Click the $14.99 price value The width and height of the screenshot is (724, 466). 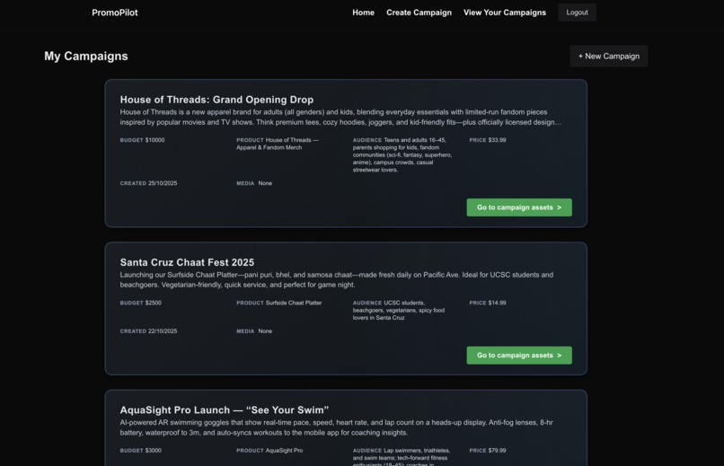point(498,303)
